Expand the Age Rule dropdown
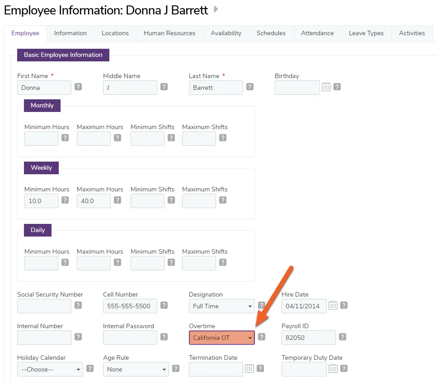Screen dimensions: 437x381 point(136,369)
